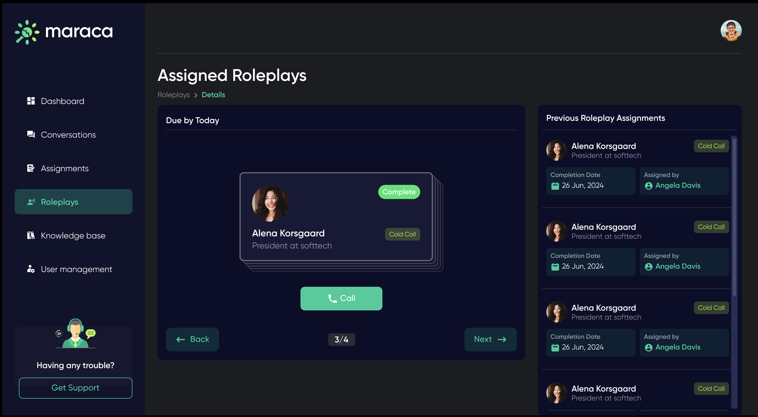This screenshot has width=758, height=417.
Task: Click 'President at softtech' on Due Today card
Action: (x=292, y=246)
